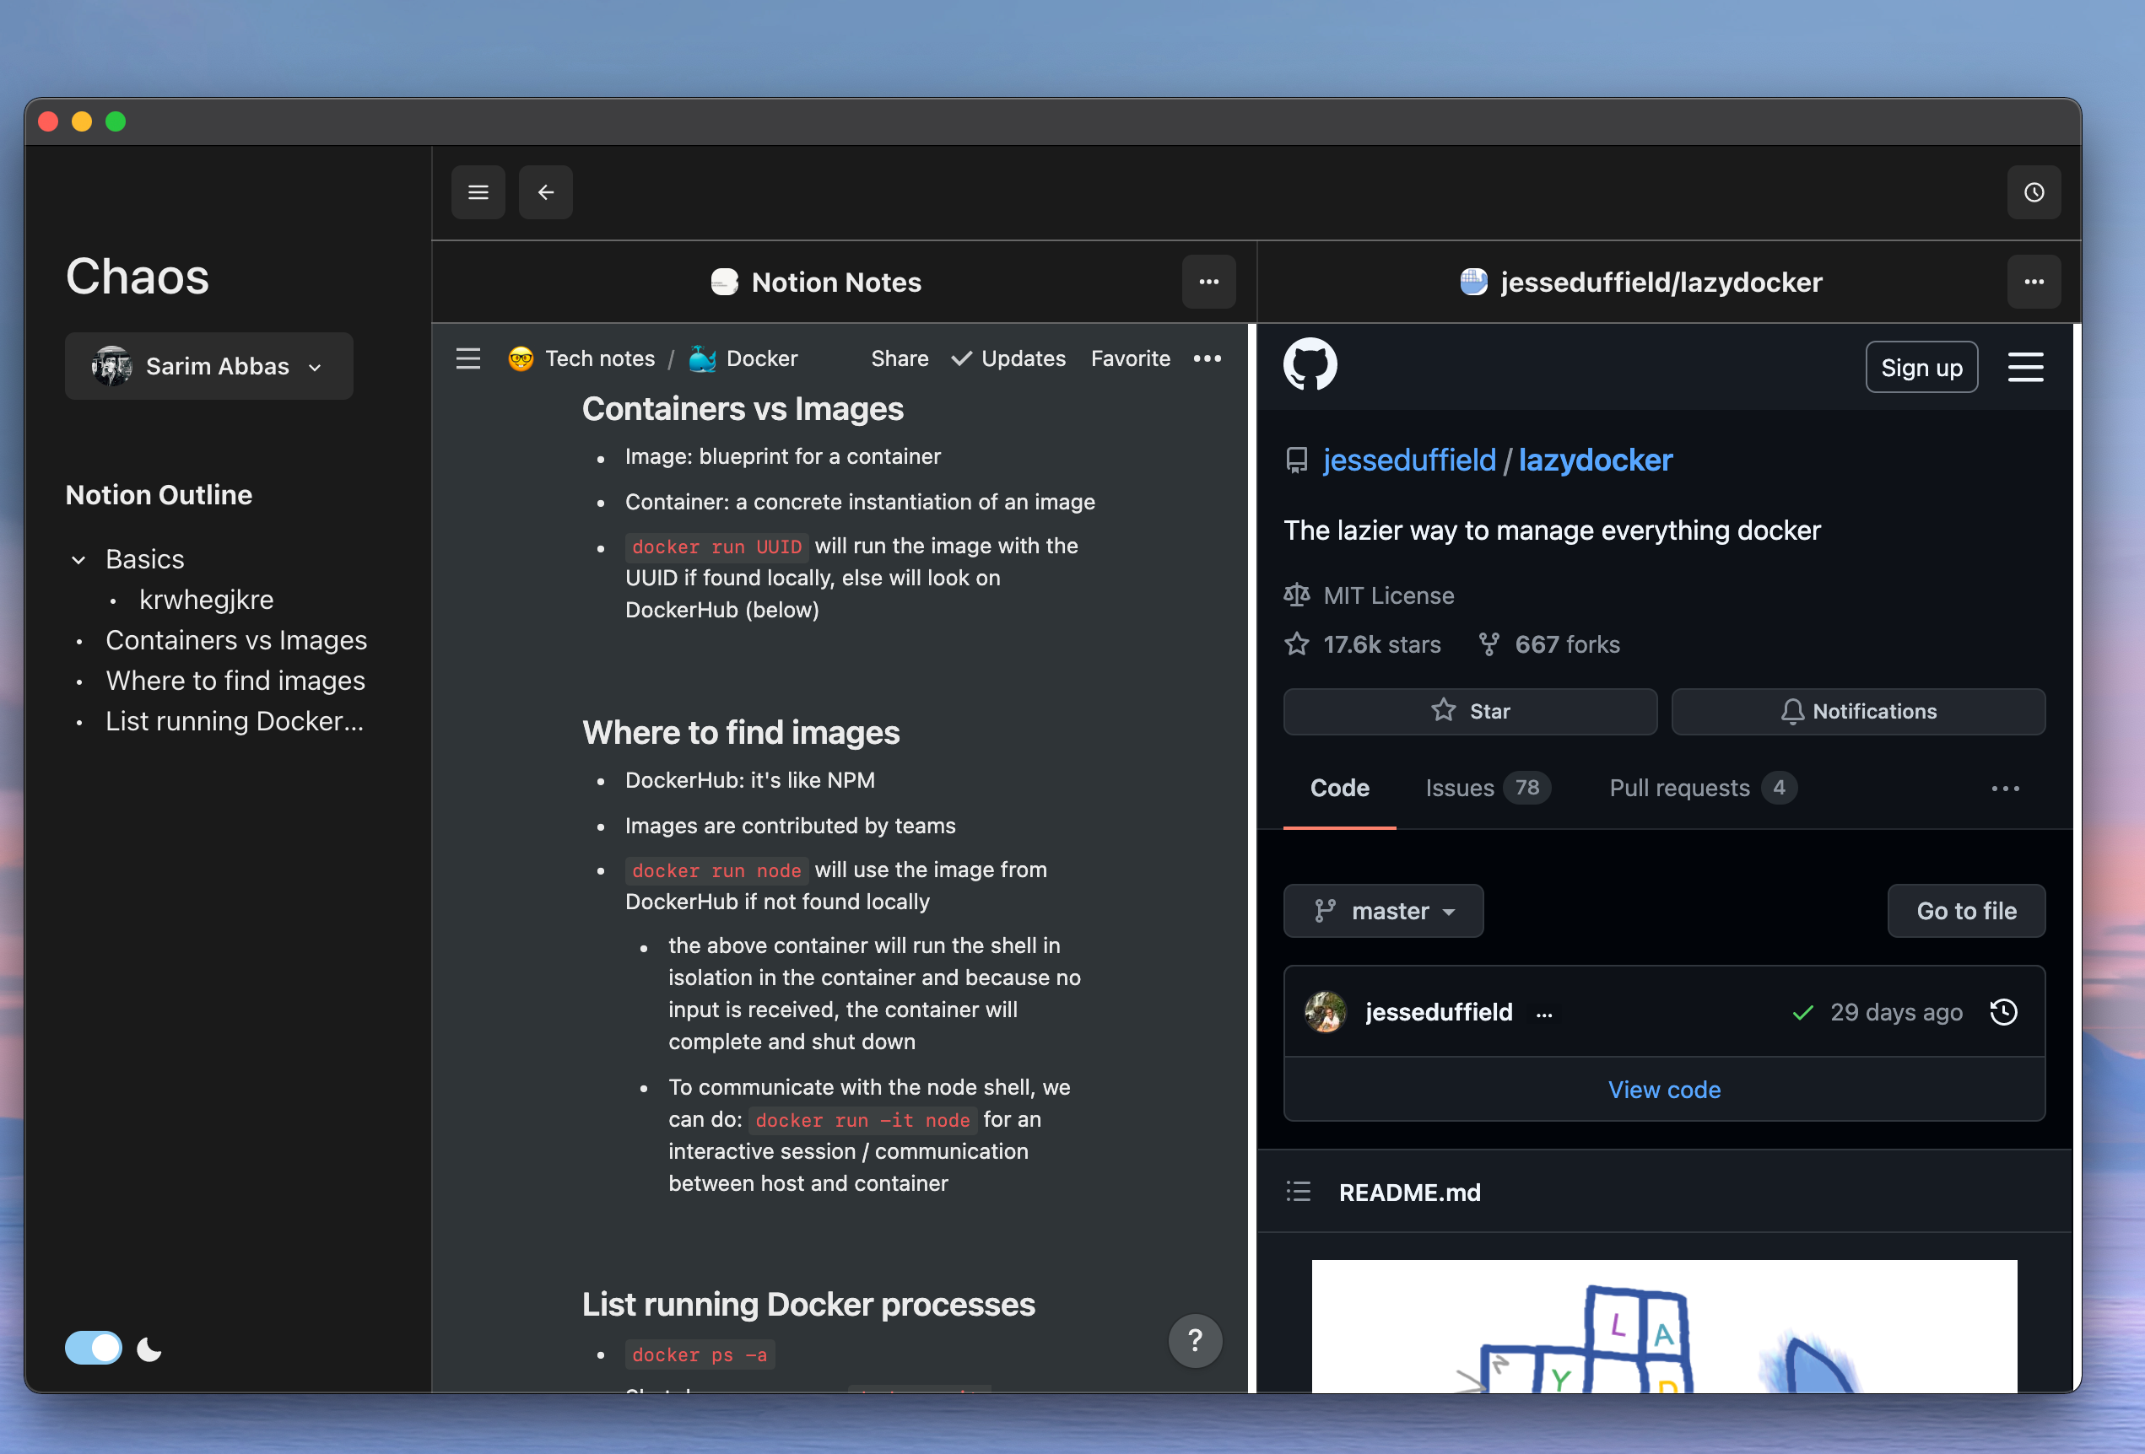Collapse the Basics outline section
The width and height of the screenshot is (2145, 1454).
coord(78,560)
